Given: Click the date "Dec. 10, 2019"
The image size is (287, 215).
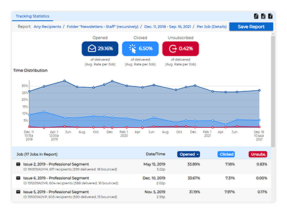Looking at the screenshot, I should tap(154, 178).
